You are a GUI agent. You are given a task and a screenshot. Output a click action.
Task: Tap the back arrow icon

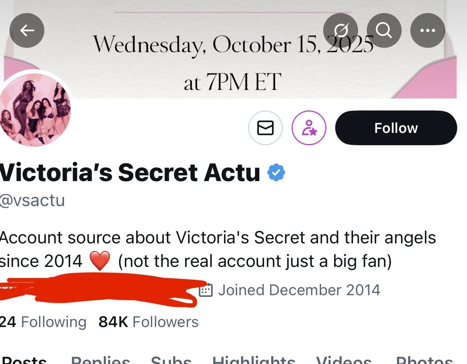[27, 30]
